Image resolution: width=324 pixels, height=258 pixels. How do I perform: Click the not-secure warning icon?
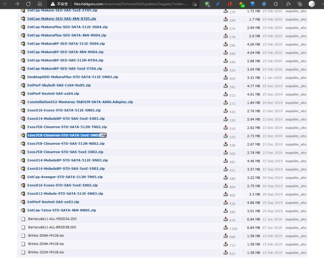53,4
